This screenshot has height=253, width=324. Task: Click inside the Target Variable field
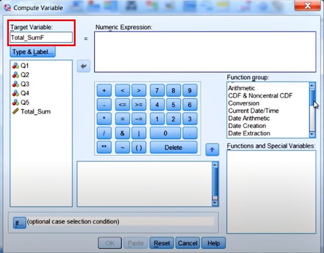41,37
